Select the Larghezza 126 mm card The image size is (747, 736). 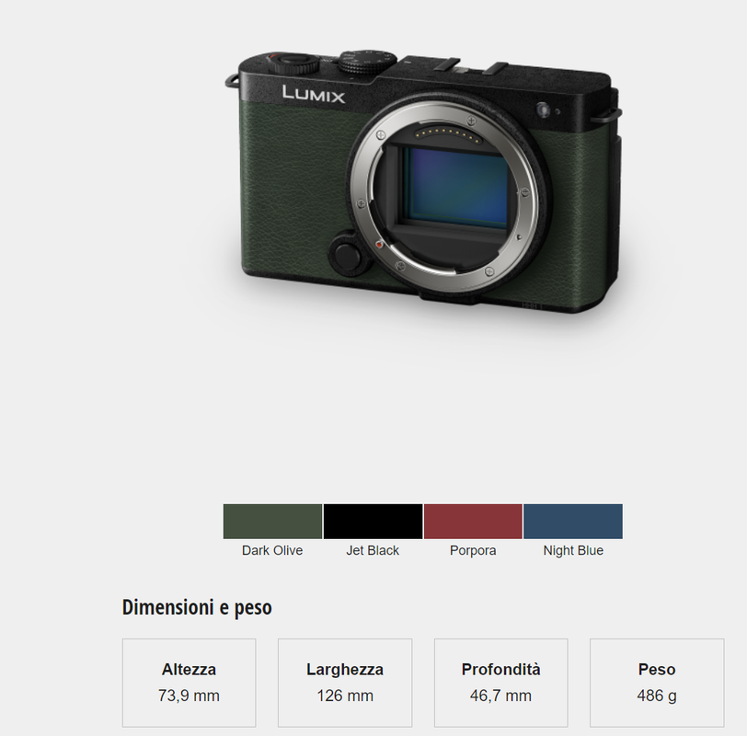[345, 683]
